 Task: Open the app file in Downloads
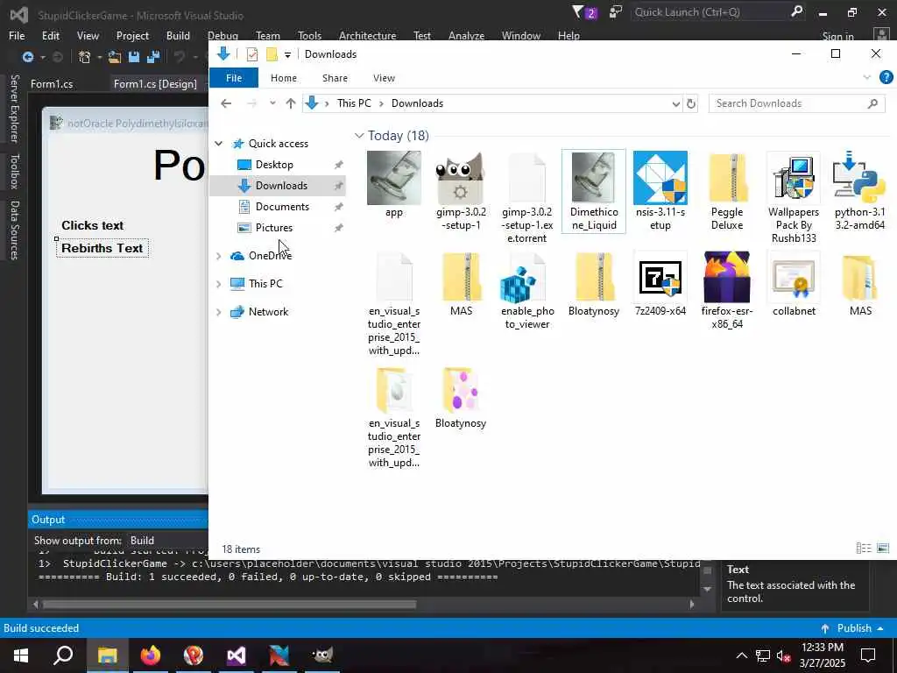point(393,184)
